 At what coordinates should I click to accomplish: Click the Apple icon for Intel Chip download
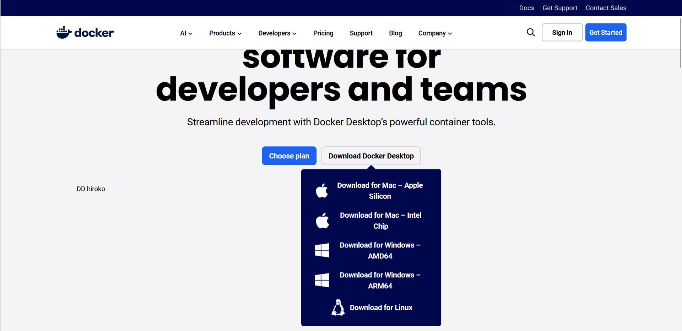322,221
